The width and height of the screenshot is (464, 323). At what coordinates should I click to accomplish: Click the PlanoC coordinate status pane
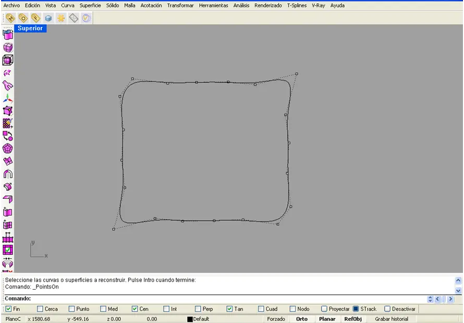tap(13, 319)
